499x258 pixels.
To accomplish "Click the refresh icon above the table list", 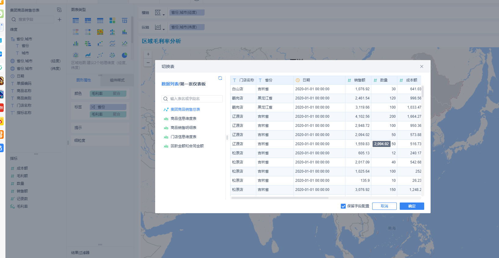I will click(x=220, y=78).
